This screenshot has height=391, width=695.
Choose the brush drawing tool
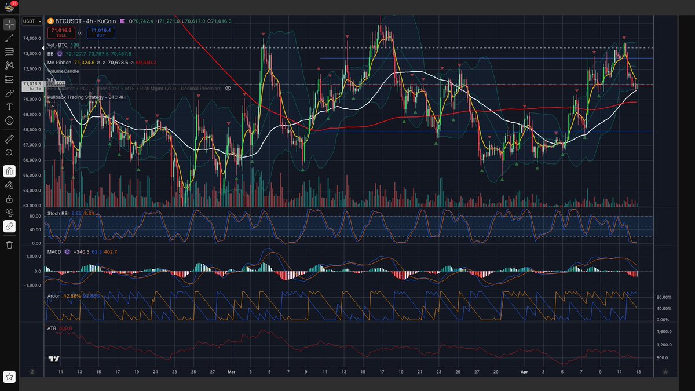(9, 93)
